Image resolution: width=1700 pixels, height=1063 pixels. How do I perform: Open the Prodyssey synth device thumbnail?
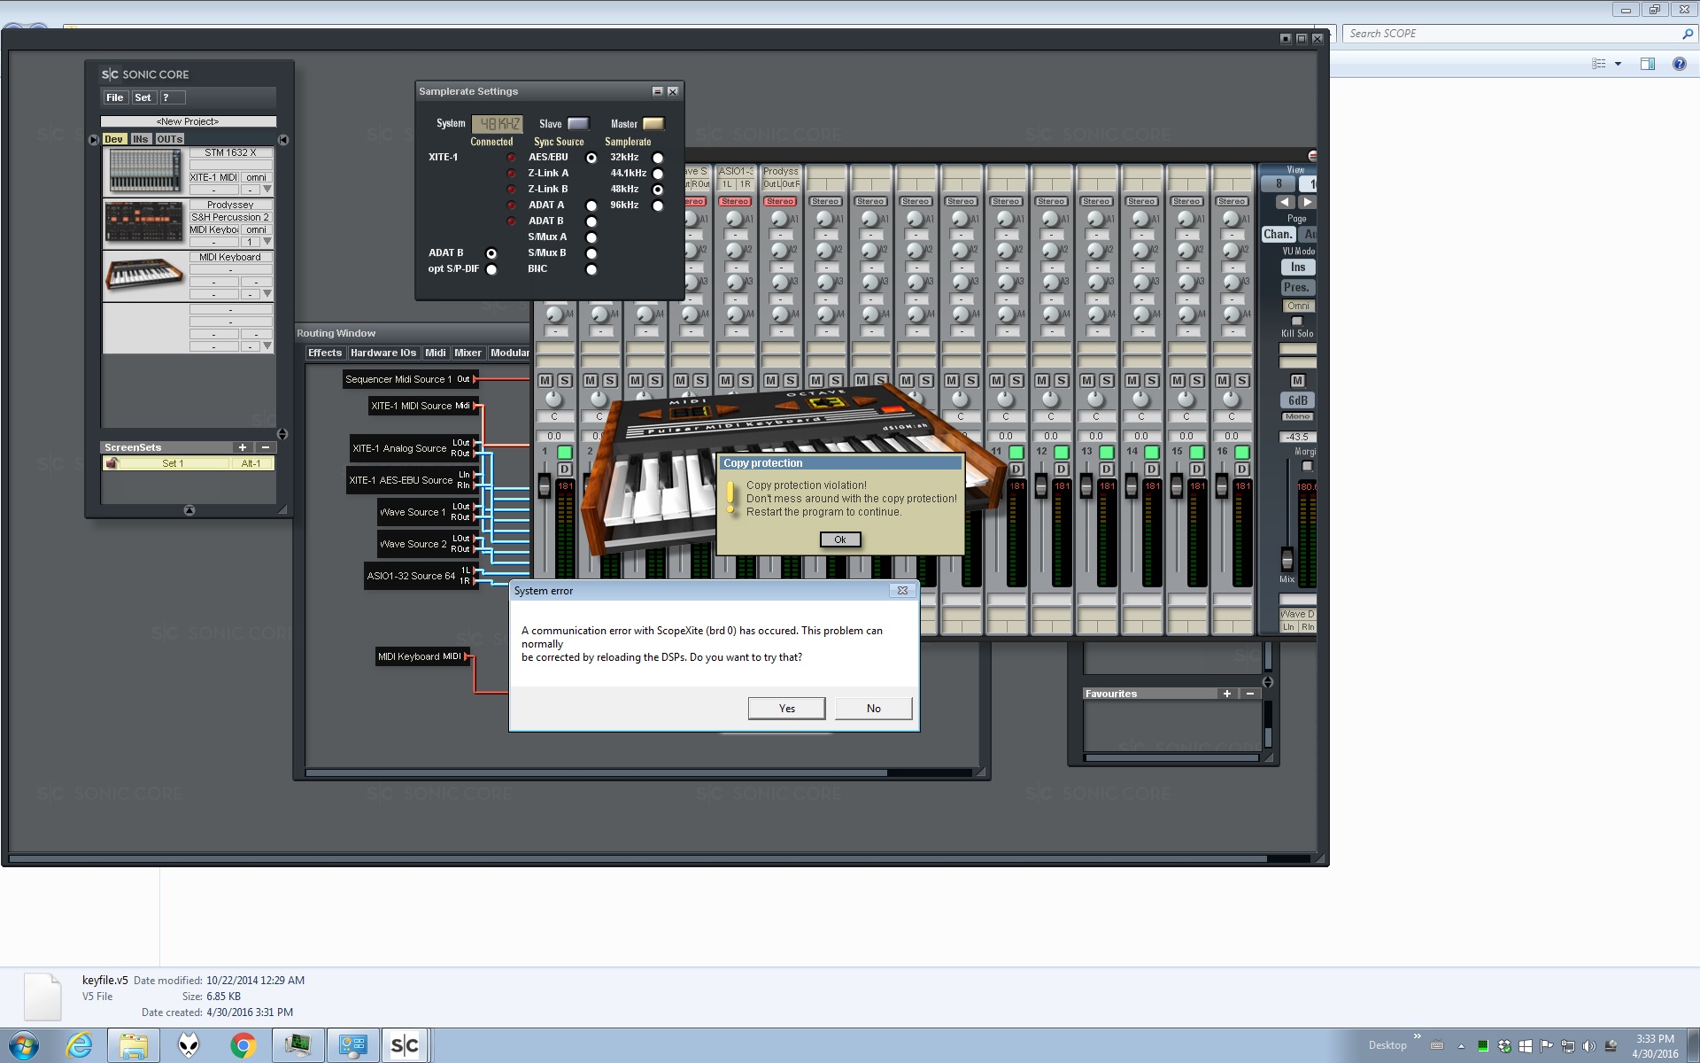point(145,221)
